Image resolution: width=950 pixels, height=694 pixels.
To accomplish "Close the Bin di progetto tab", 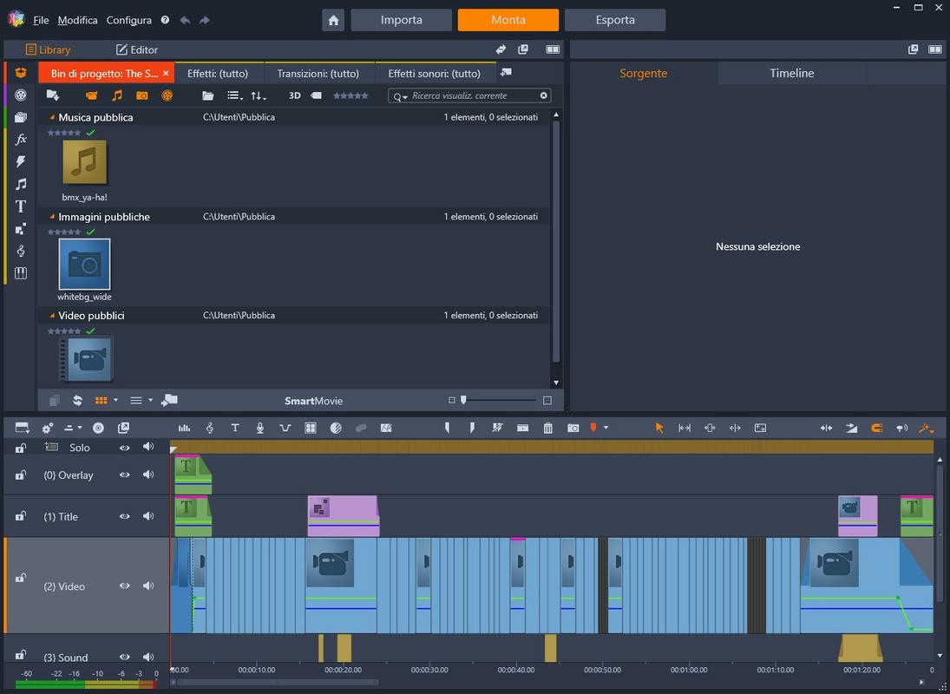I will tap(166, 73).
